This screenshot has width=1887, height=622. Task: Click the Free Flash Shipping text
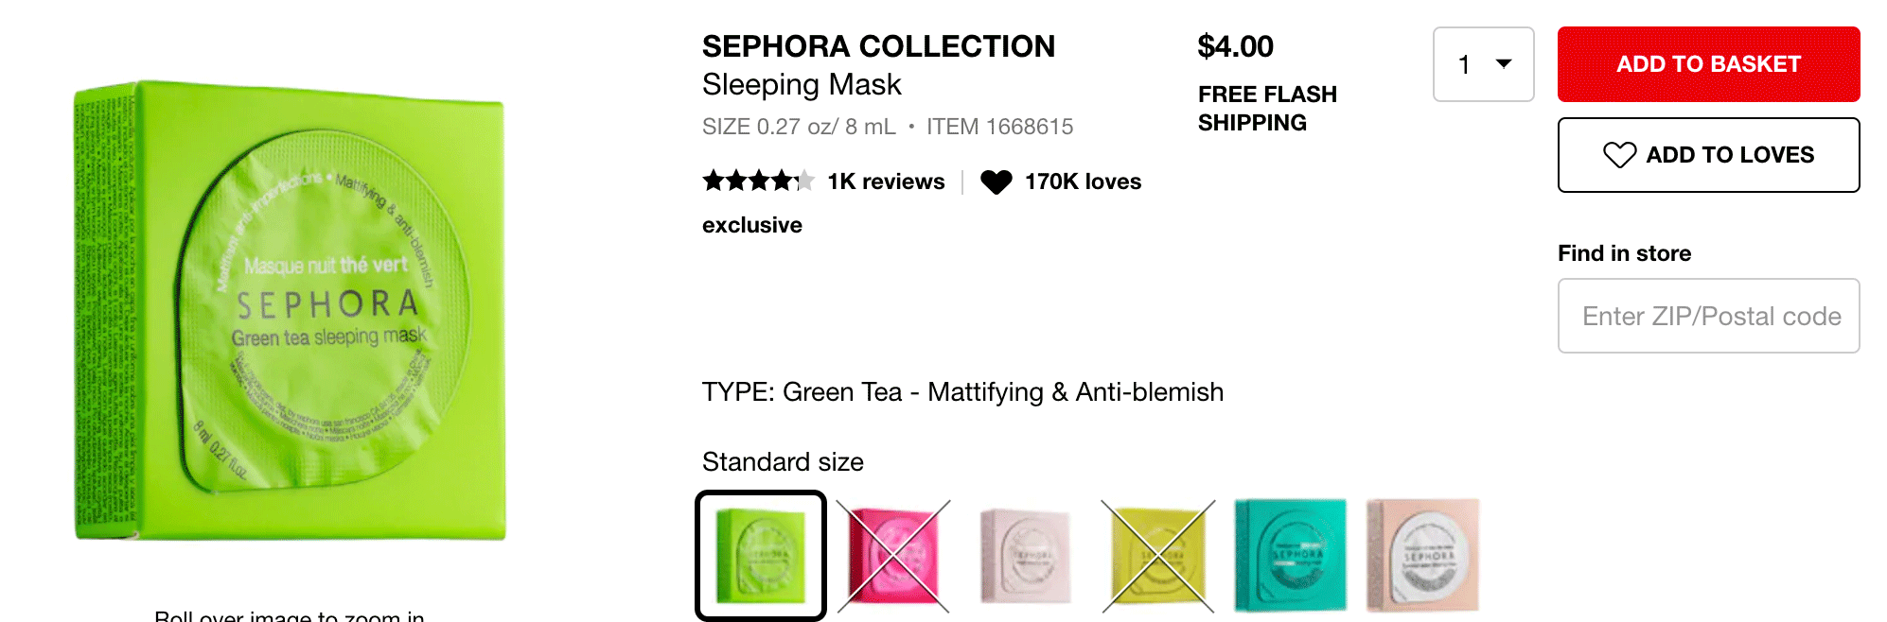point(1267,109)
